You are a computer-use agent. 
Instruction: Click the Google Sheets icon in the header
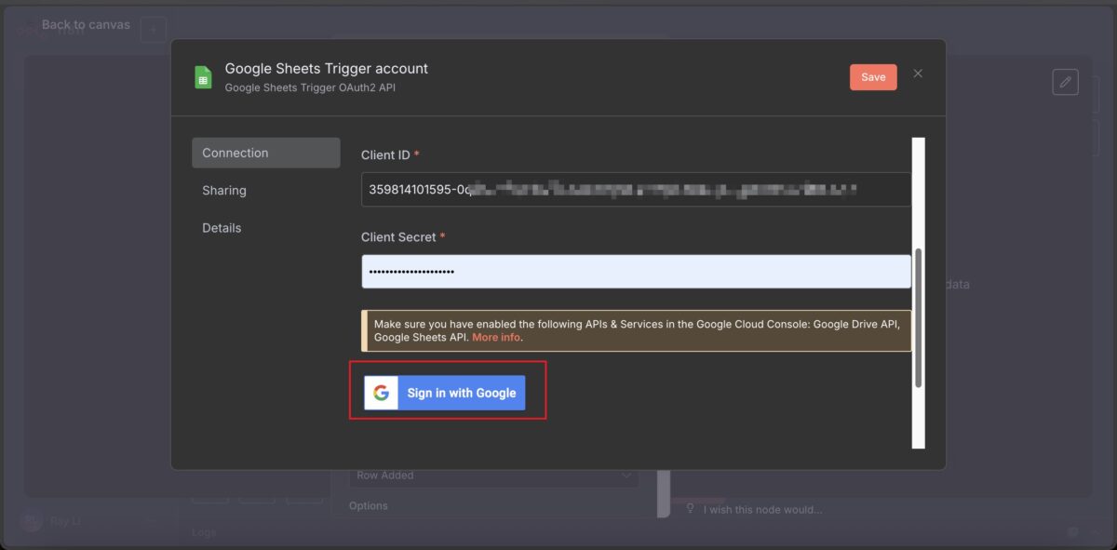203,77
